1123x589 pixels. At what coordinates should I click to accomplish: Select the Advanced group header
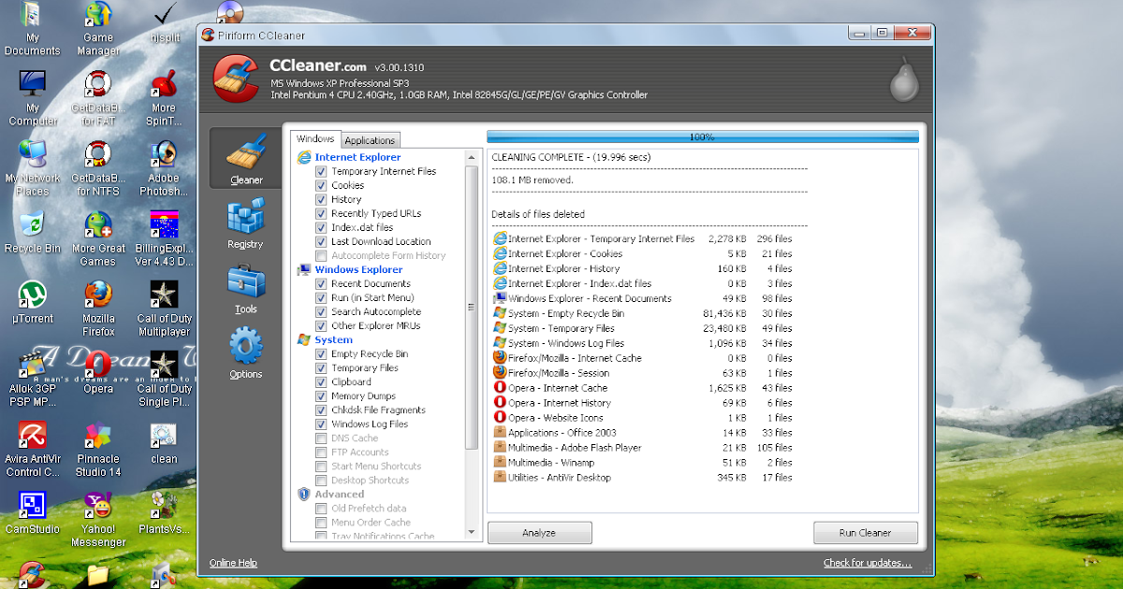tap(339, 494)
